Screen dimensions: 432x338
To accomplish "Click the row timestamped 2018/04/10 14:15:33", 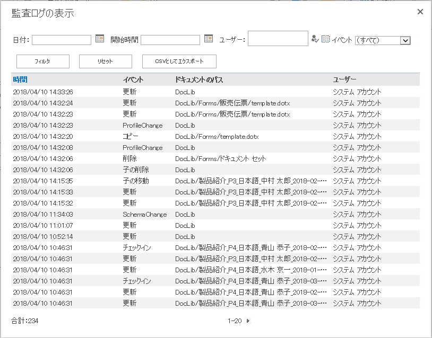I will pyautogui.click(x=215, y=192).
